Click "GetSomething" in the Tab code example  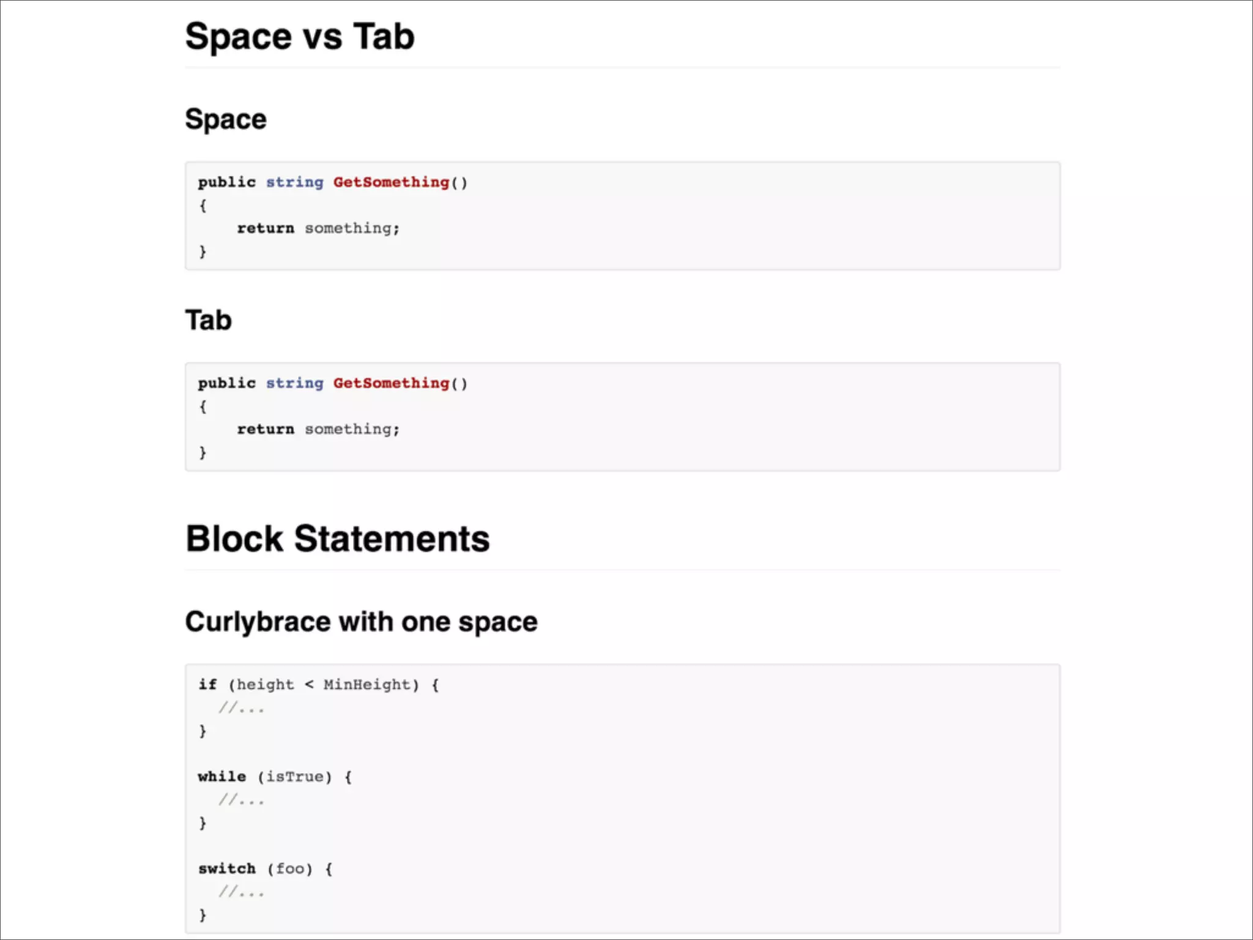[391, 383]
